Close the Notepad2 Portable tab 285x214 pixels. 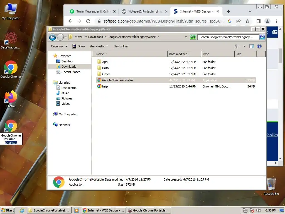(166, 11)
